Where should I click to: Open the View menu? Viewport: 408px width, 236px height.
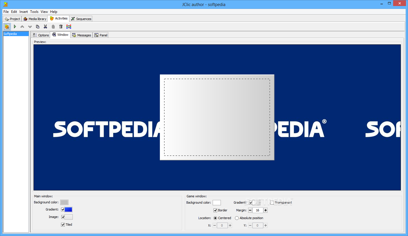coord(44,12)
